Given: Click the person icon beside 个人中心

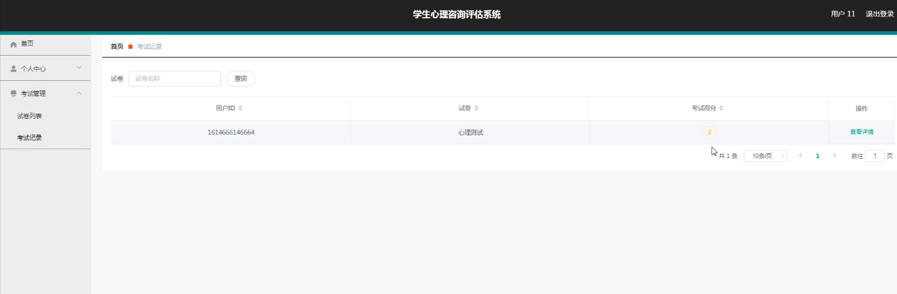Looking at the screenshot, I should point(13,68).
